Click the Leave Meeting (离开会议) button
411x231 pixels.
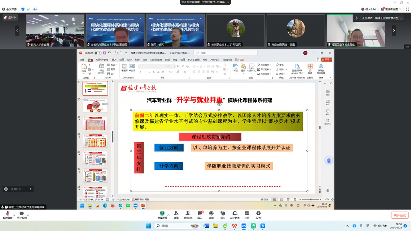pos(399,215)
